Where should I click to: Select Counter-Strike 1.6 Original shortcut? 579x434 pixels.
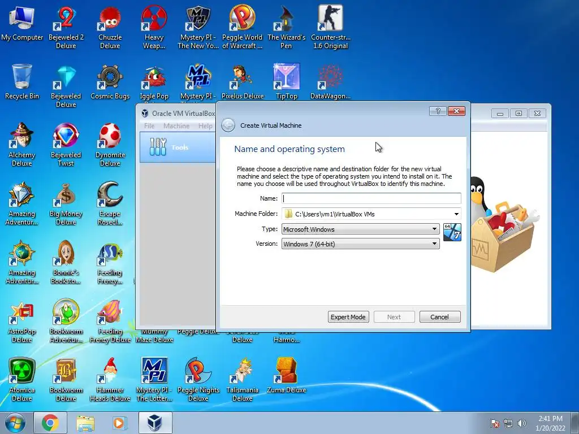330,27
